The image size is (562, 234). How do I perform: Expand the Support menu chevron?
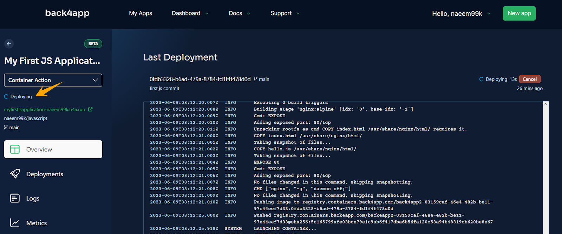click(x=298, y=14)
